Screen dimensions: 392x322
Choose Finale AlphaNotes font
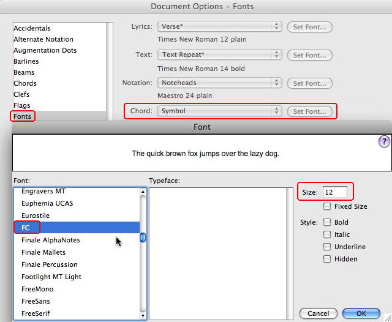pos(50,240)
